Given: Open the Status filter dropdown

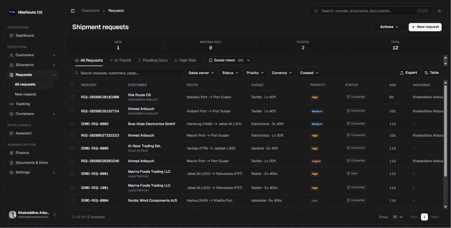Looking at the screenshot, I should [230, 73].
